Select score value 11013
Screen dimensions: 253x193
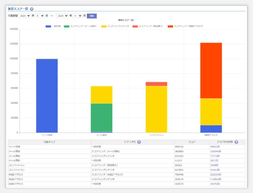point(178,161)
